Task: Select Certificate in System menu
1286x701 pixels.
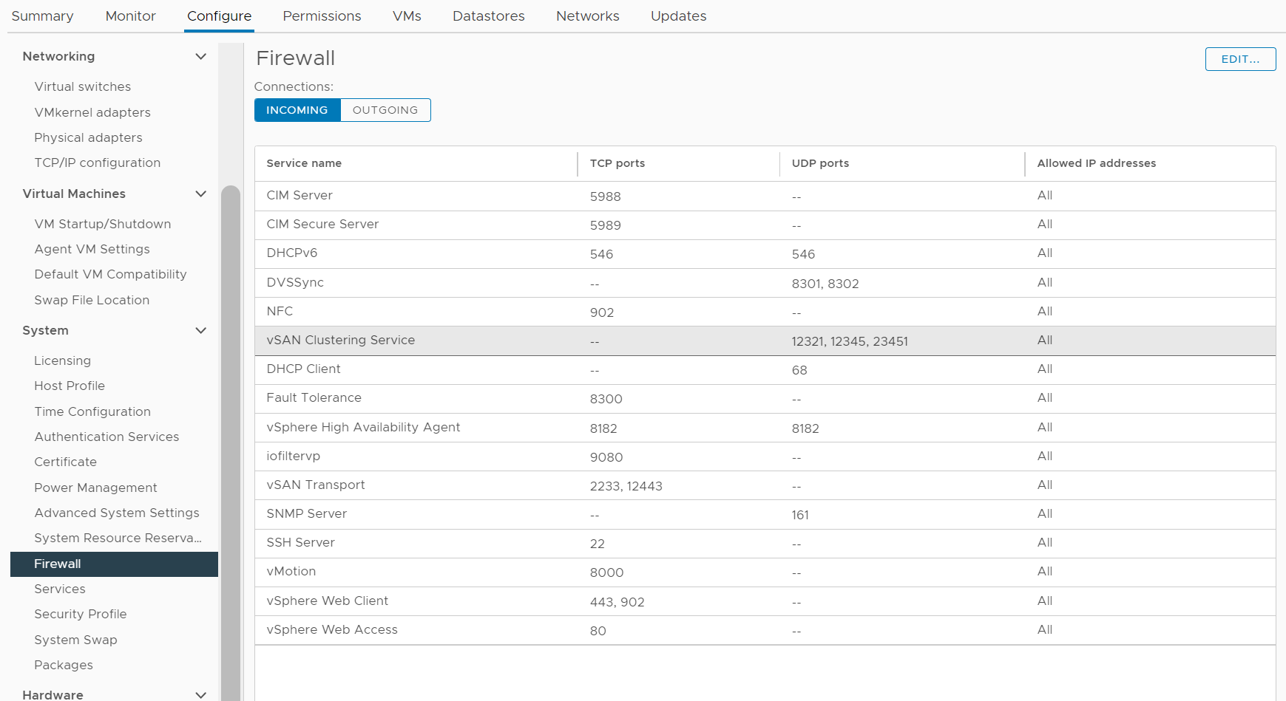Action: 65,462
